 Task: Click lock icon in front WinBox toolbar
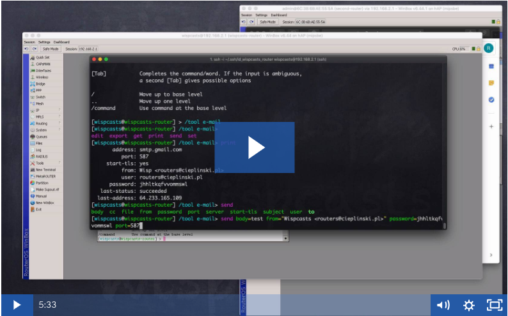tap(479, 49)
